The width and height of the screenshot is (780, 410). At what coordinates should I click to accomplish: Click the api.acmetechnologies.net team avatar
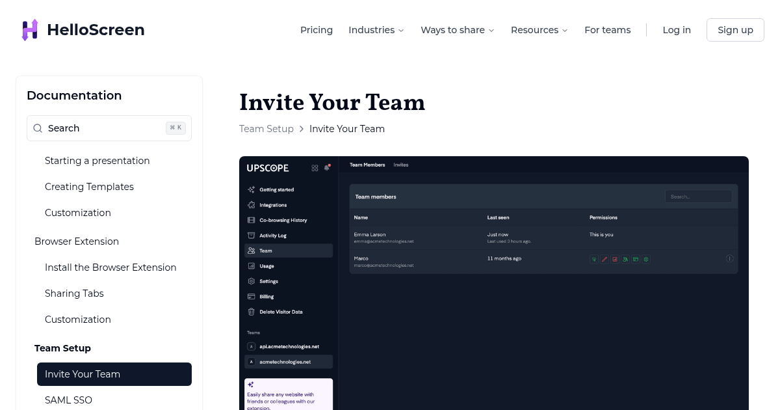click(251, 346)
